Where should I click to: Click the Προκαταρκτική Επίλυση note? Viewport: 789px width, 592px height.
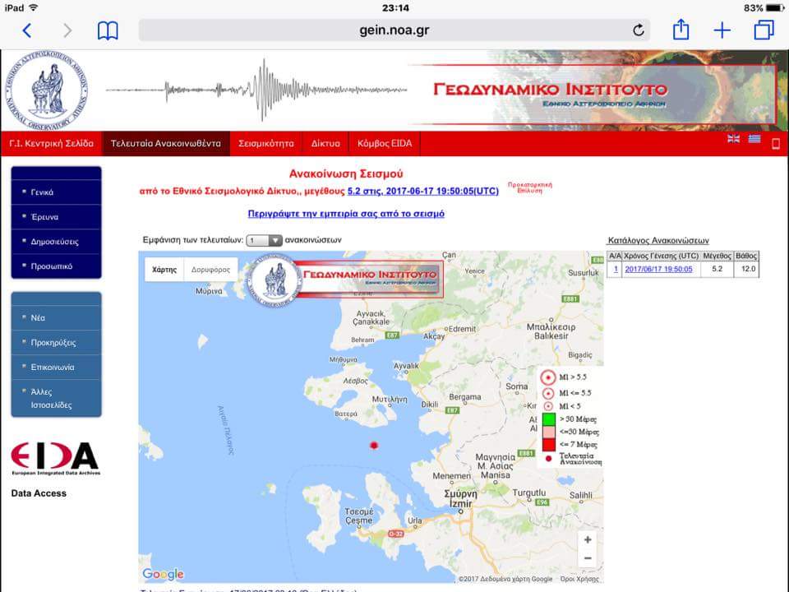[x=529, y=187]
